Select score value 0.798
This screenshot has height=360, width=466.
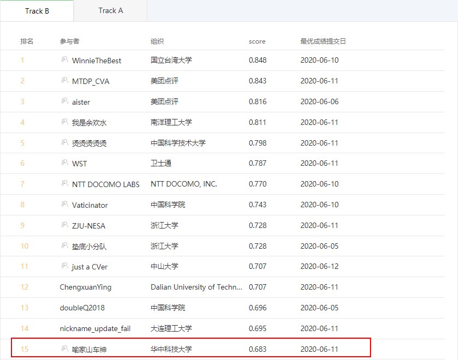[258, 143]
